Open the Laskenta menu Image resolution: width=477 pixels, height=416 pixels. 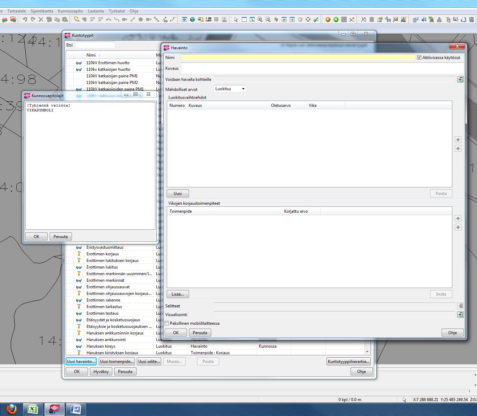(x=96, y=11)
